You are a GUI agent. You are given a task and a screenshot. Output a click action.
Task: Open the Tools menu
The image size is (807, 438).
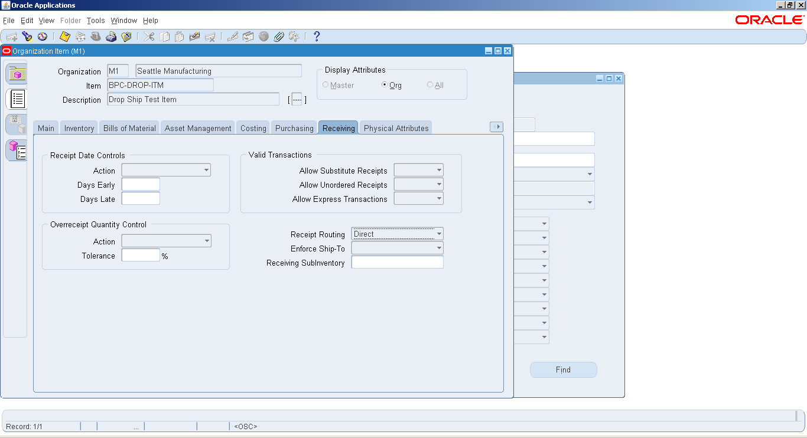(95, 20)
